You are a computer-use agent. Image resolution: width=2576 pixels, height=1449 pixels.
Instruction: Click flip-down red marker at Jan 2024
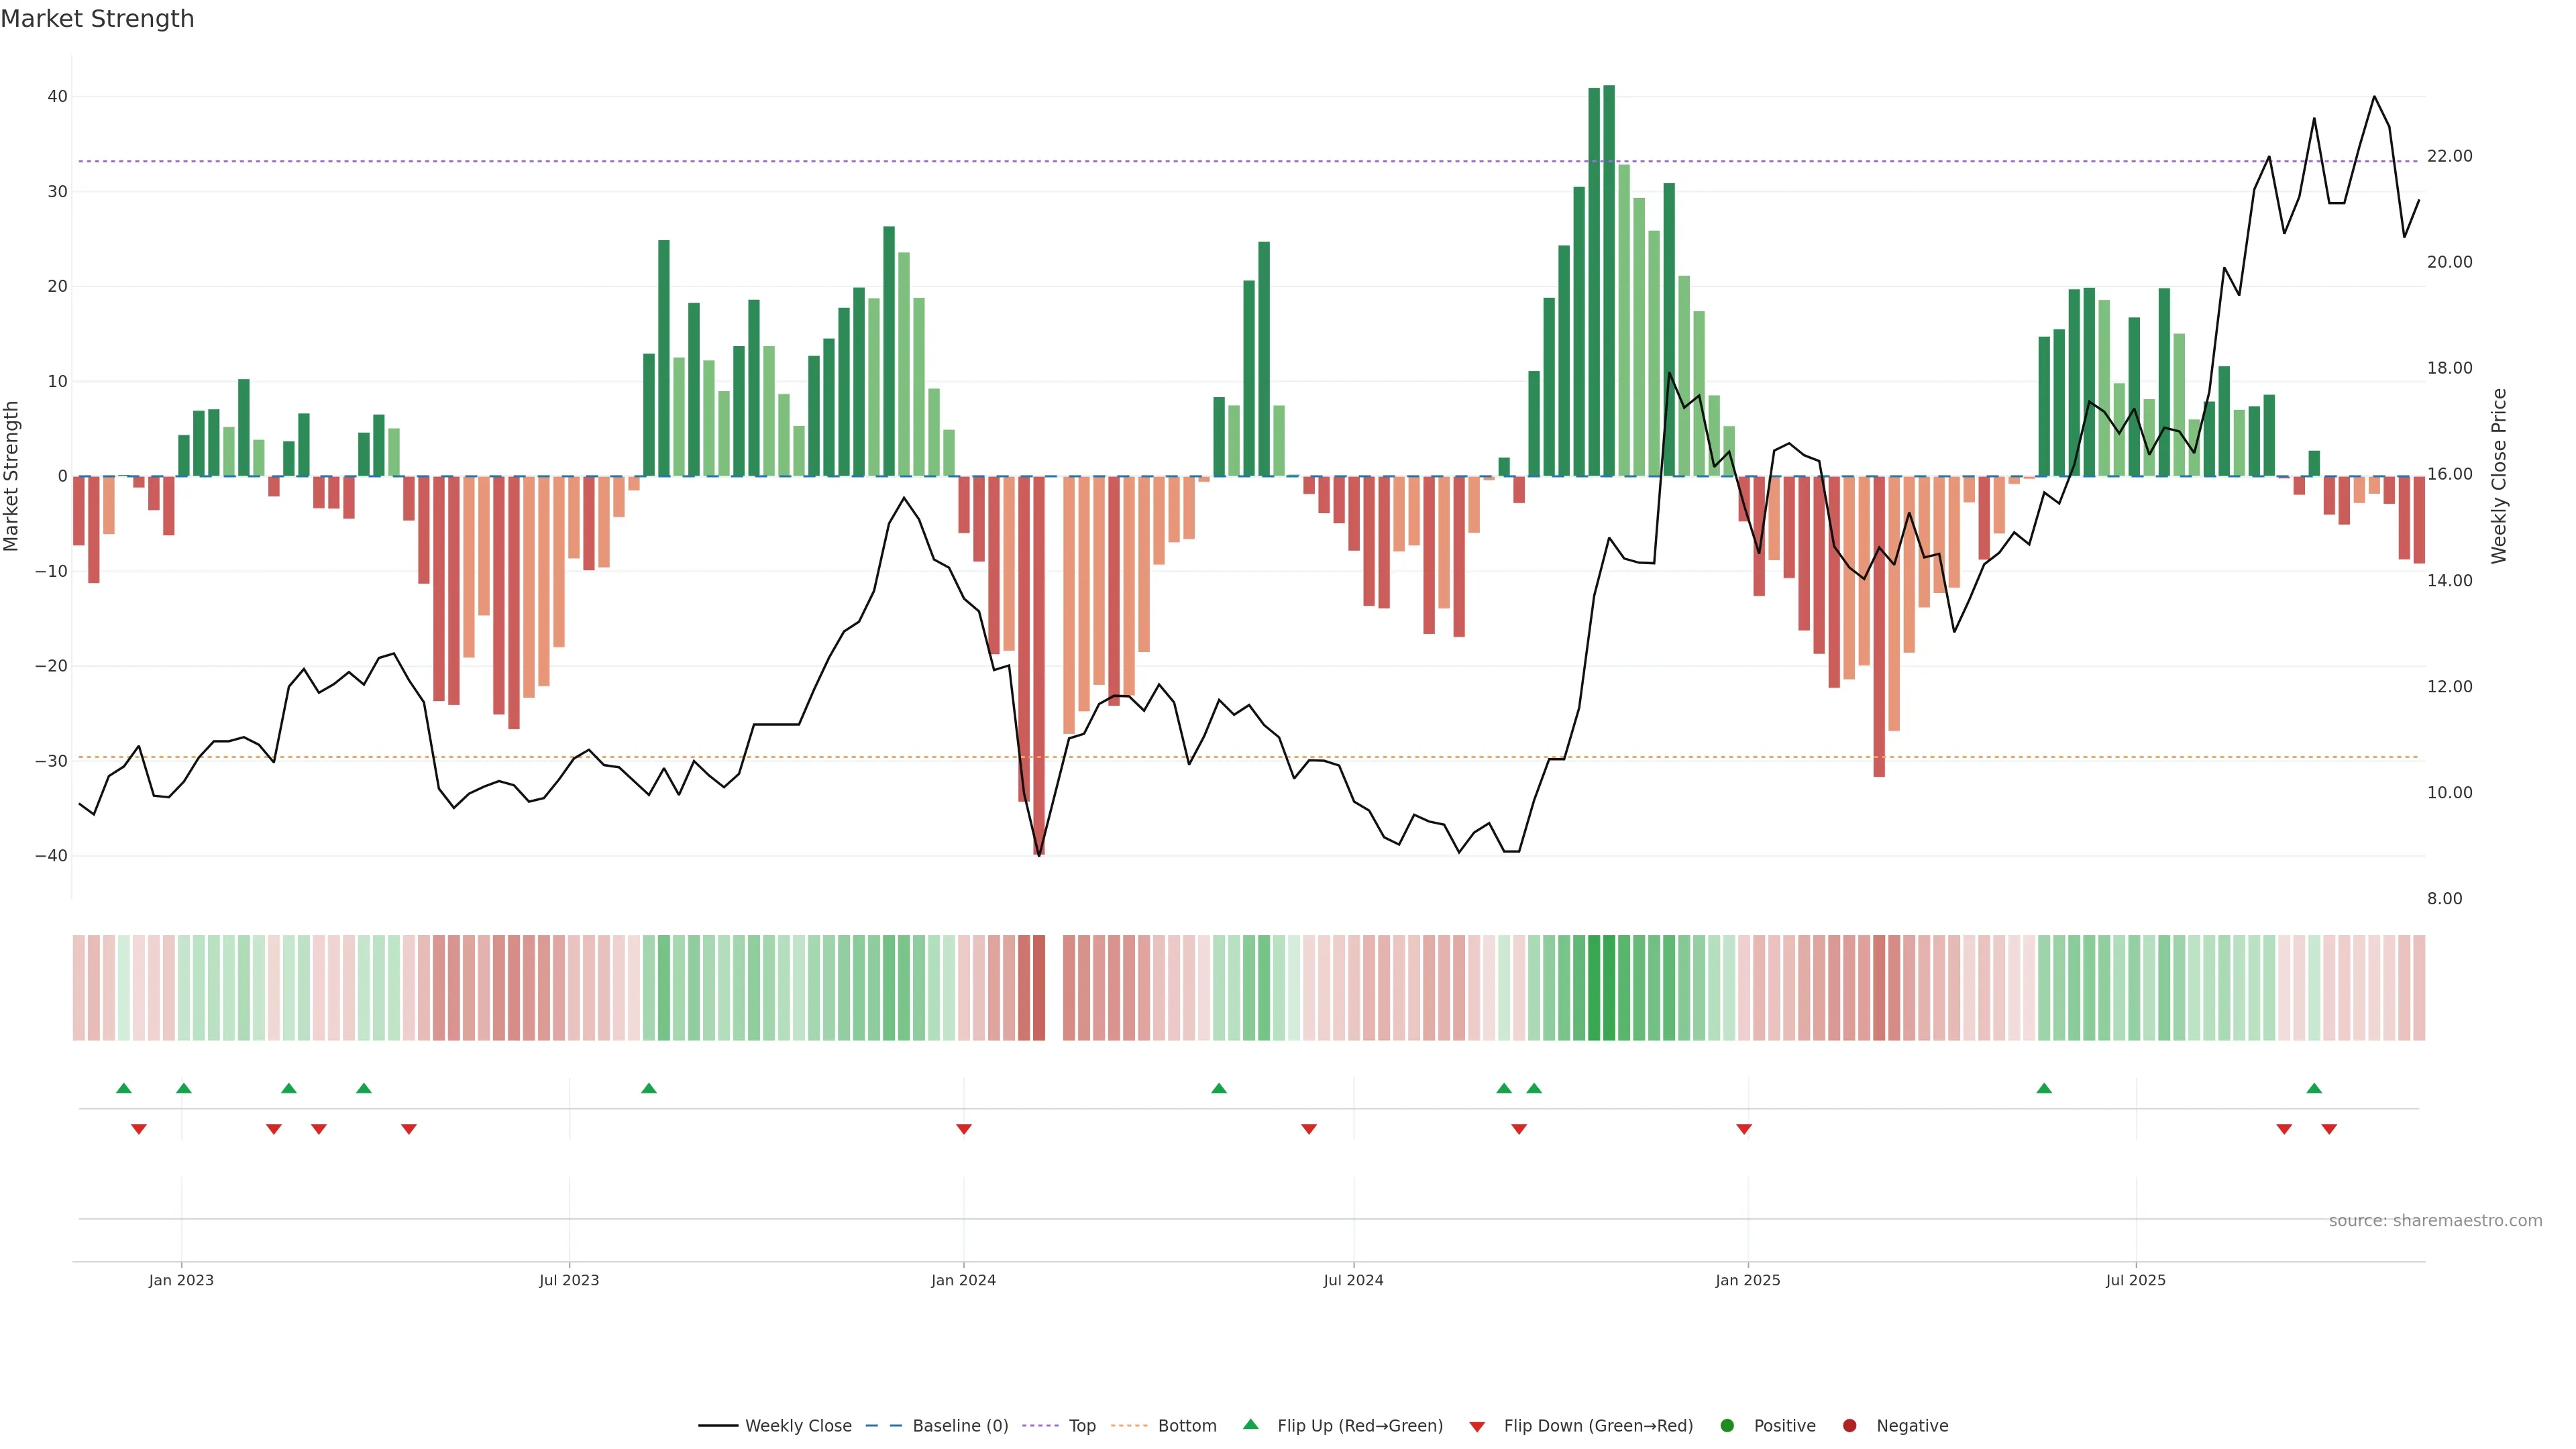tap(964, 1129)
